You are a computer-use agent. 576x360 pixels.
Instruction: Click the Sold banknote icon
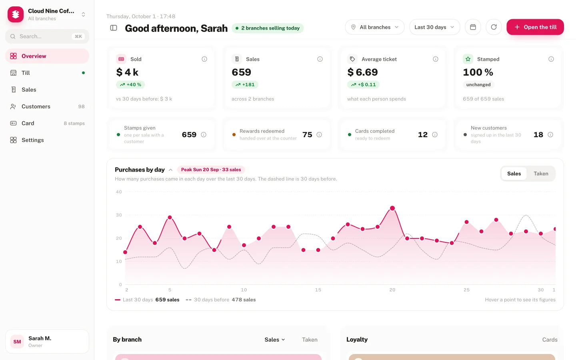point(121,59)
